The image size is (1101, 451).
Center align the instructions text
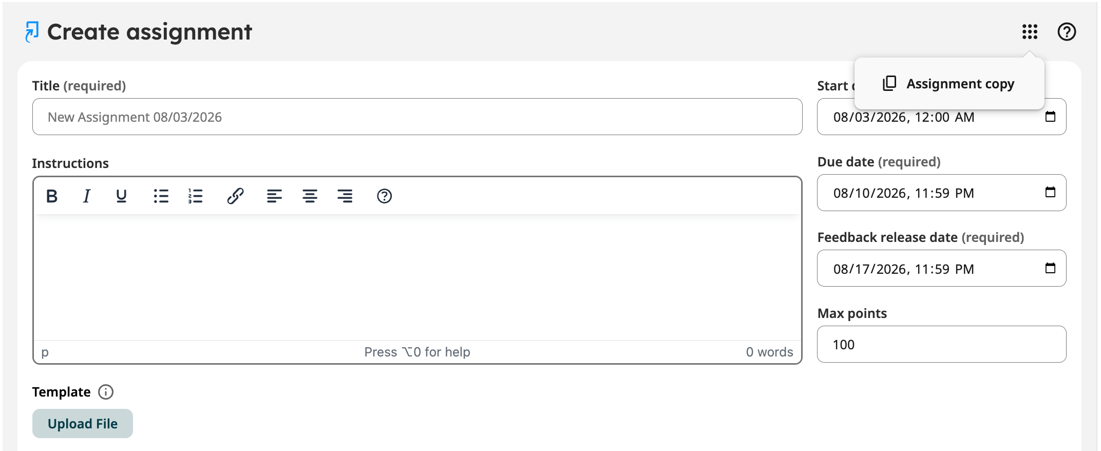[310, 196]
